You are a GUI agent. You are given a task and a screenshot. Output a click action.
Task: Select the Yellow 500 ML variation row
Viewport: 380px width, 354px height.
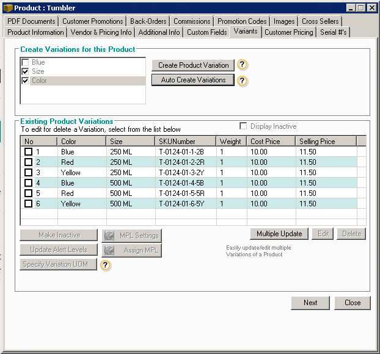[x=183, y=204]
